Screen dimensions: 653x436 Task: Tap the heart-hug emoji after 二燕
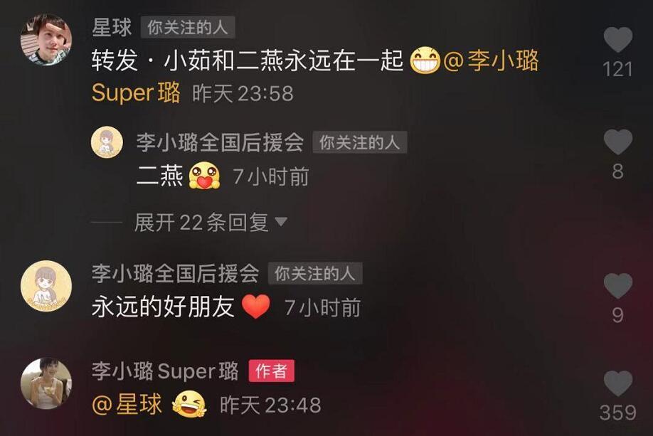[204, 176]
